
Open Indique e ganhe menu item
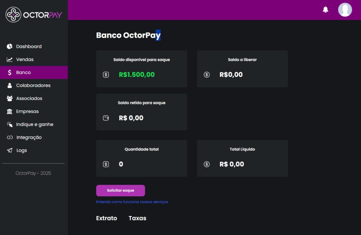click(34, 124)
